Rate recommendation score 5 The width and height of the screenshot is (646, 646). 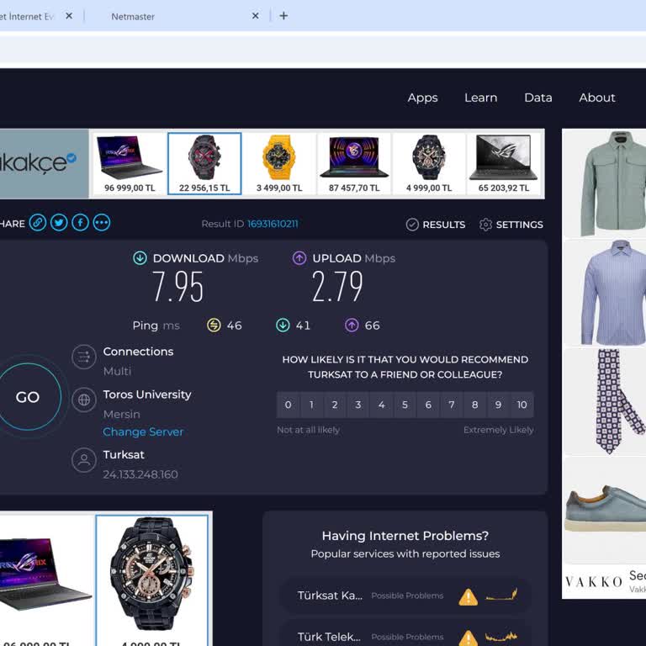[405, 405]
